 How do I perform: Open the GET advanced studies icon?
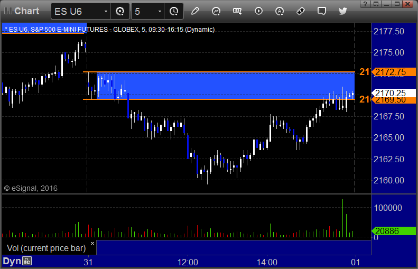[237, 11]
